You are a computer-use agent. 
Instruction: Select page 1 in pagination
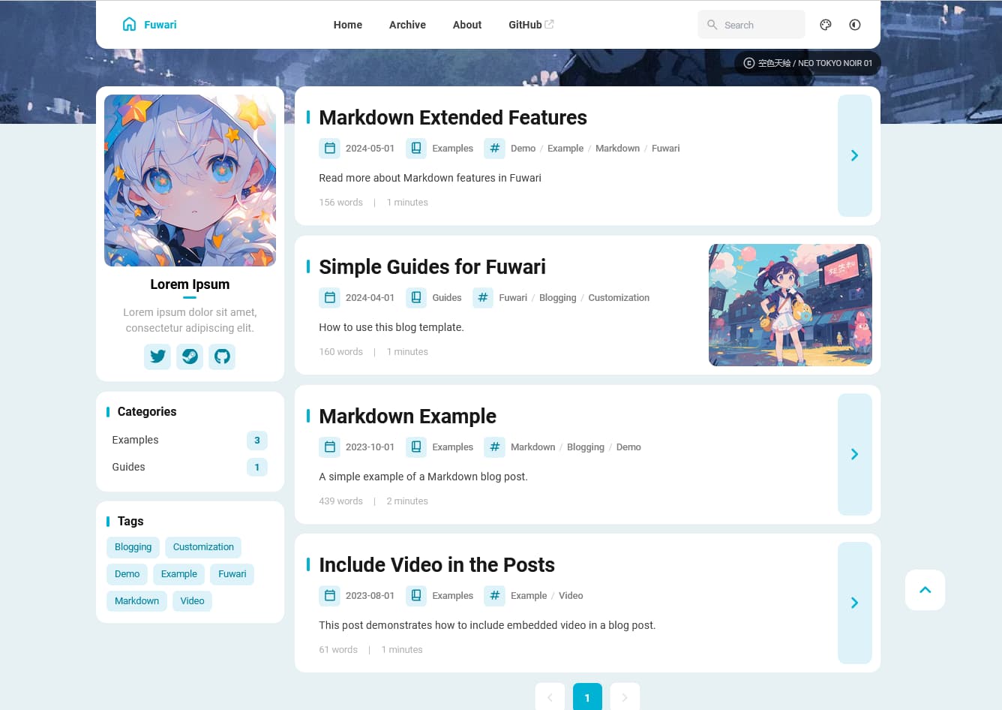pos(587,697)
